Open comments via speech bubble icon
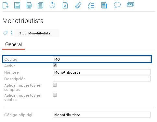 tap(117, 5)
